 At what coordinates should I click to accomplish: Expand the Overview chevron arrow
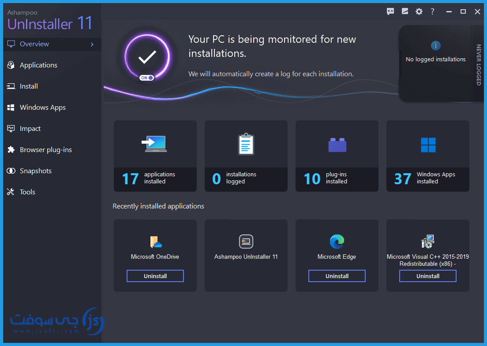[92, 45]
